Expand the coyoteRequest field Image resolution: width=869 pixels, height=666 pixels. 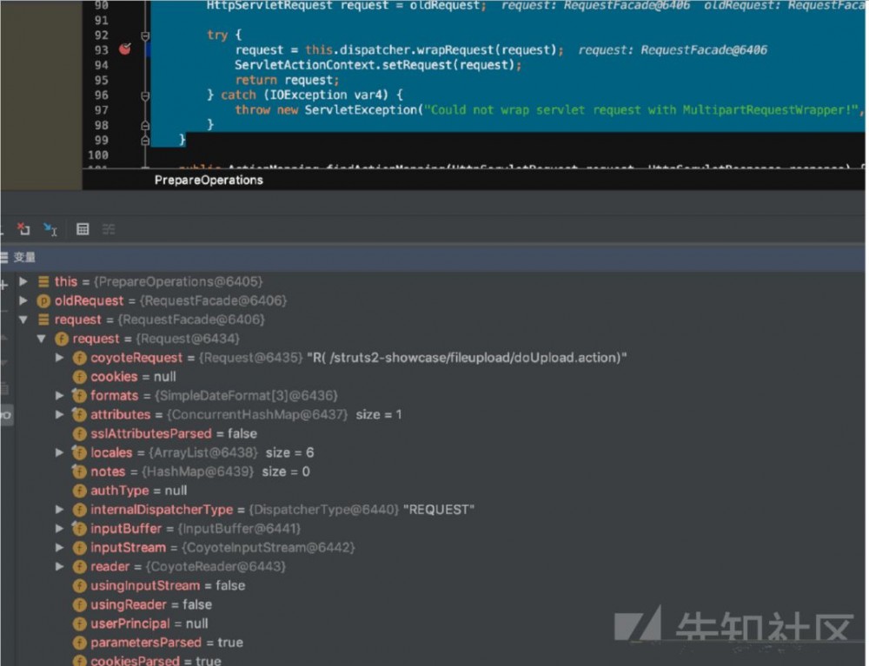coord(60,358)
